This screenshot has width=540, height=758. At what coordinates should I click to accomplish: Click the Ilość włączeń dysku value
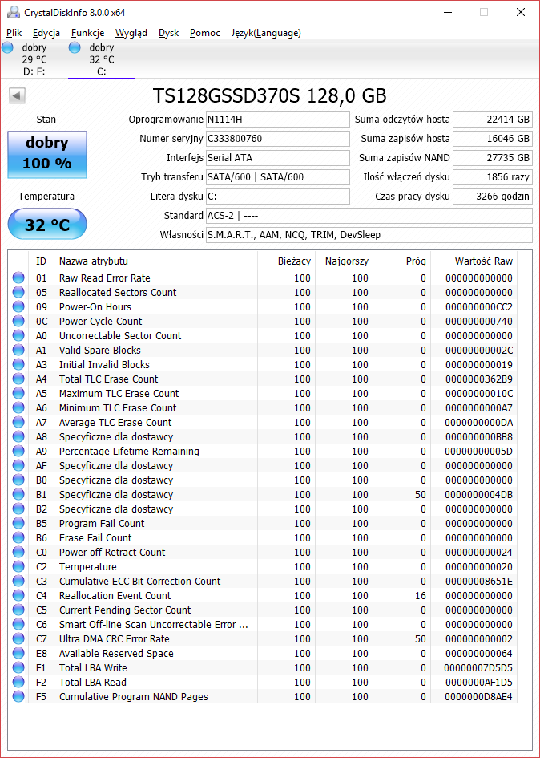493,177
